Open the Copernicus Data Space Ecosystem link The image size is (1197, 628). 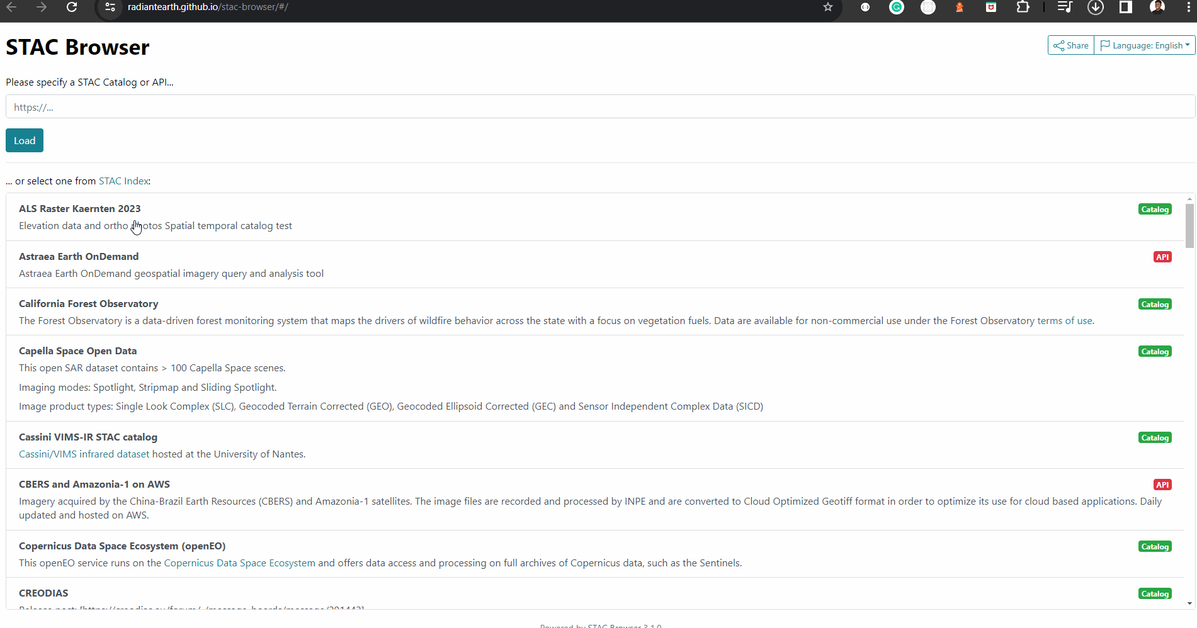click(239, 563)
